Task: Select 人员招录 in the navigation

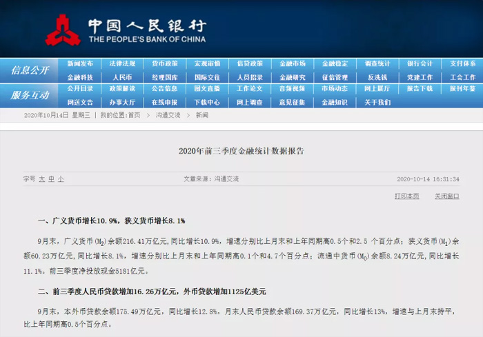Action: point(250,77)
